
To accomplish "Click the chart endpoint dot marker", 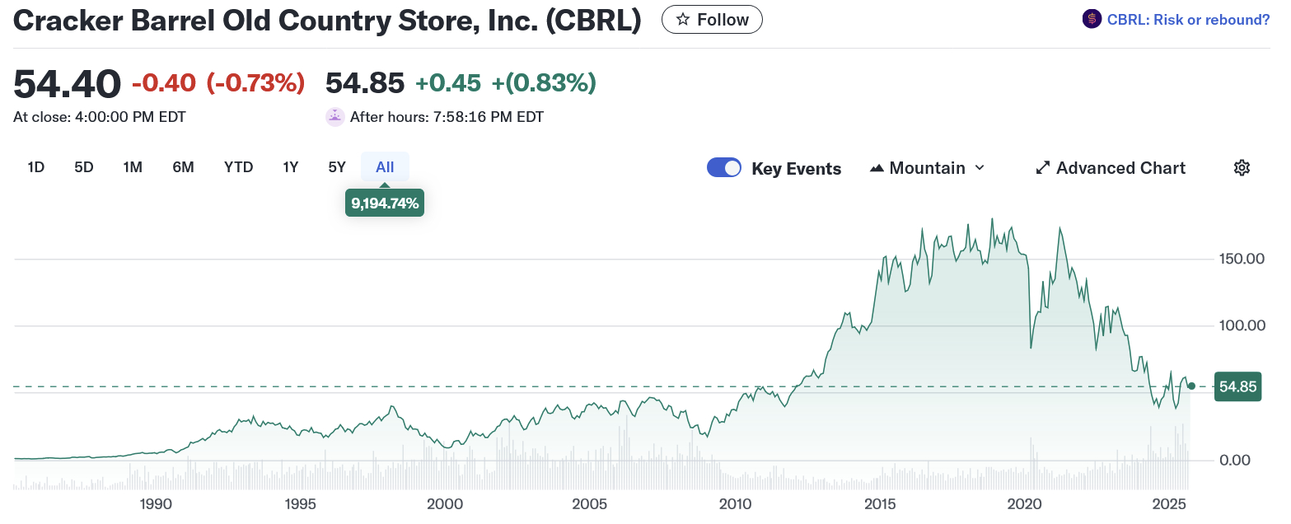I will 1191,386.
